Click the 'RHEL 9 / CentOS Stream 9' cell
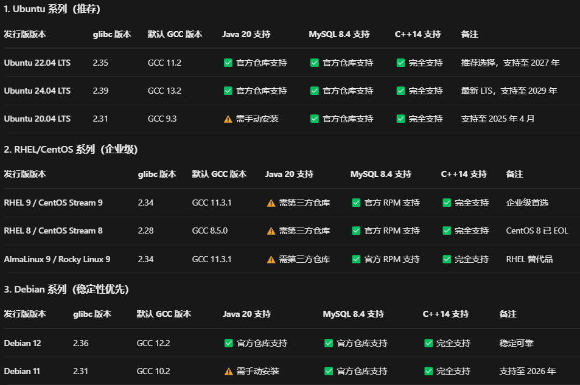Screen dimensions: 580x385 [x=54, y=203]
